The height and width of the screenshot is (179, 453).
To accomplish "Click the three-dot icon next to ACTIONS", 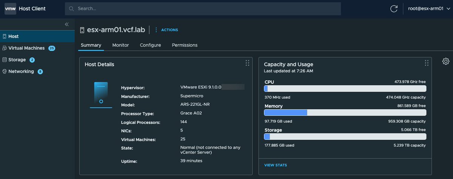I will 156,30.
